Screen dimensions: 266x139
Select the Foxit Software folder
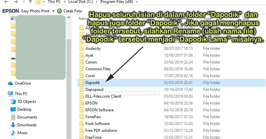click(98, 124)
